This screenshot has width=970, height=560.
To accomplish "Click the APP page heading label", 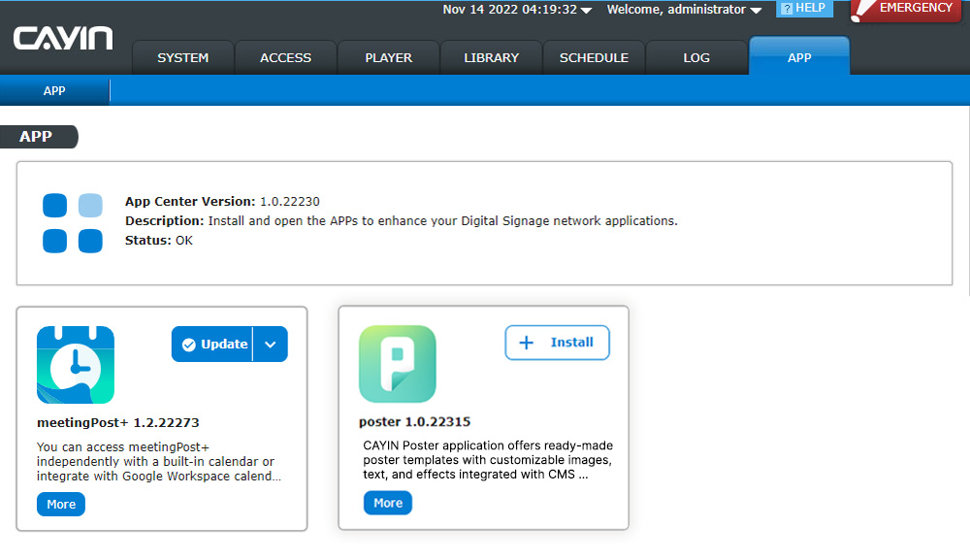I will point(39,137).
